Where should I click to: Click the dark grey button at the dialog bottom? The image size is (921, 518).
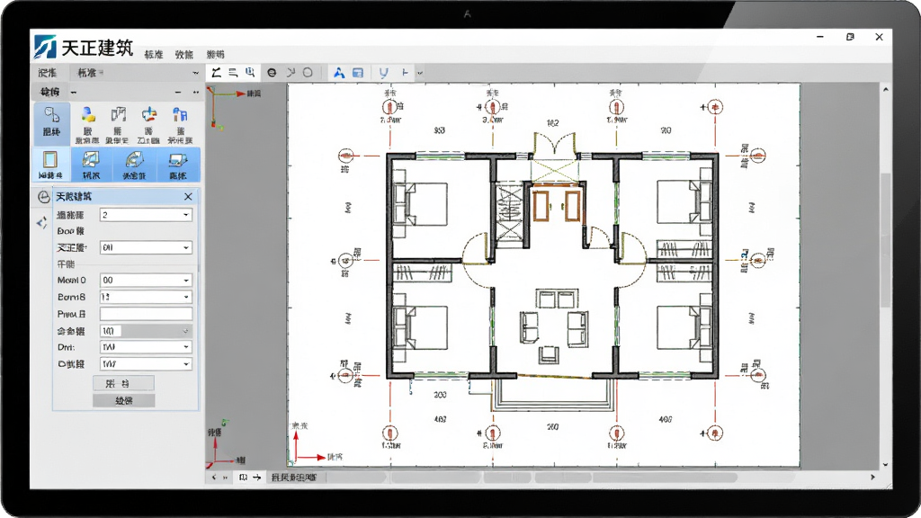click(124, 400)
